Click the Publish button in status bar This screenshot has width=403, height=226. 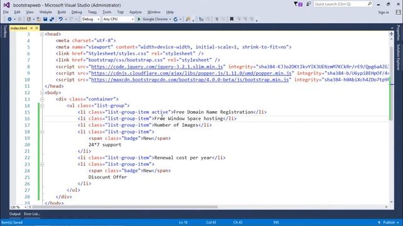coord(389,222)
